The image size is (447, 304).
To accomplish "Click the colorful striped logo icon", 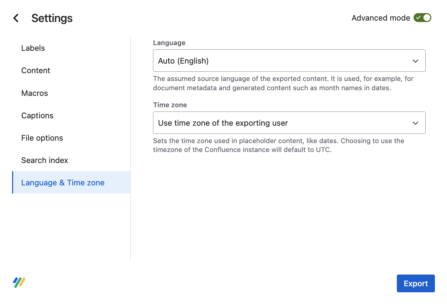I will click(19, 283).
